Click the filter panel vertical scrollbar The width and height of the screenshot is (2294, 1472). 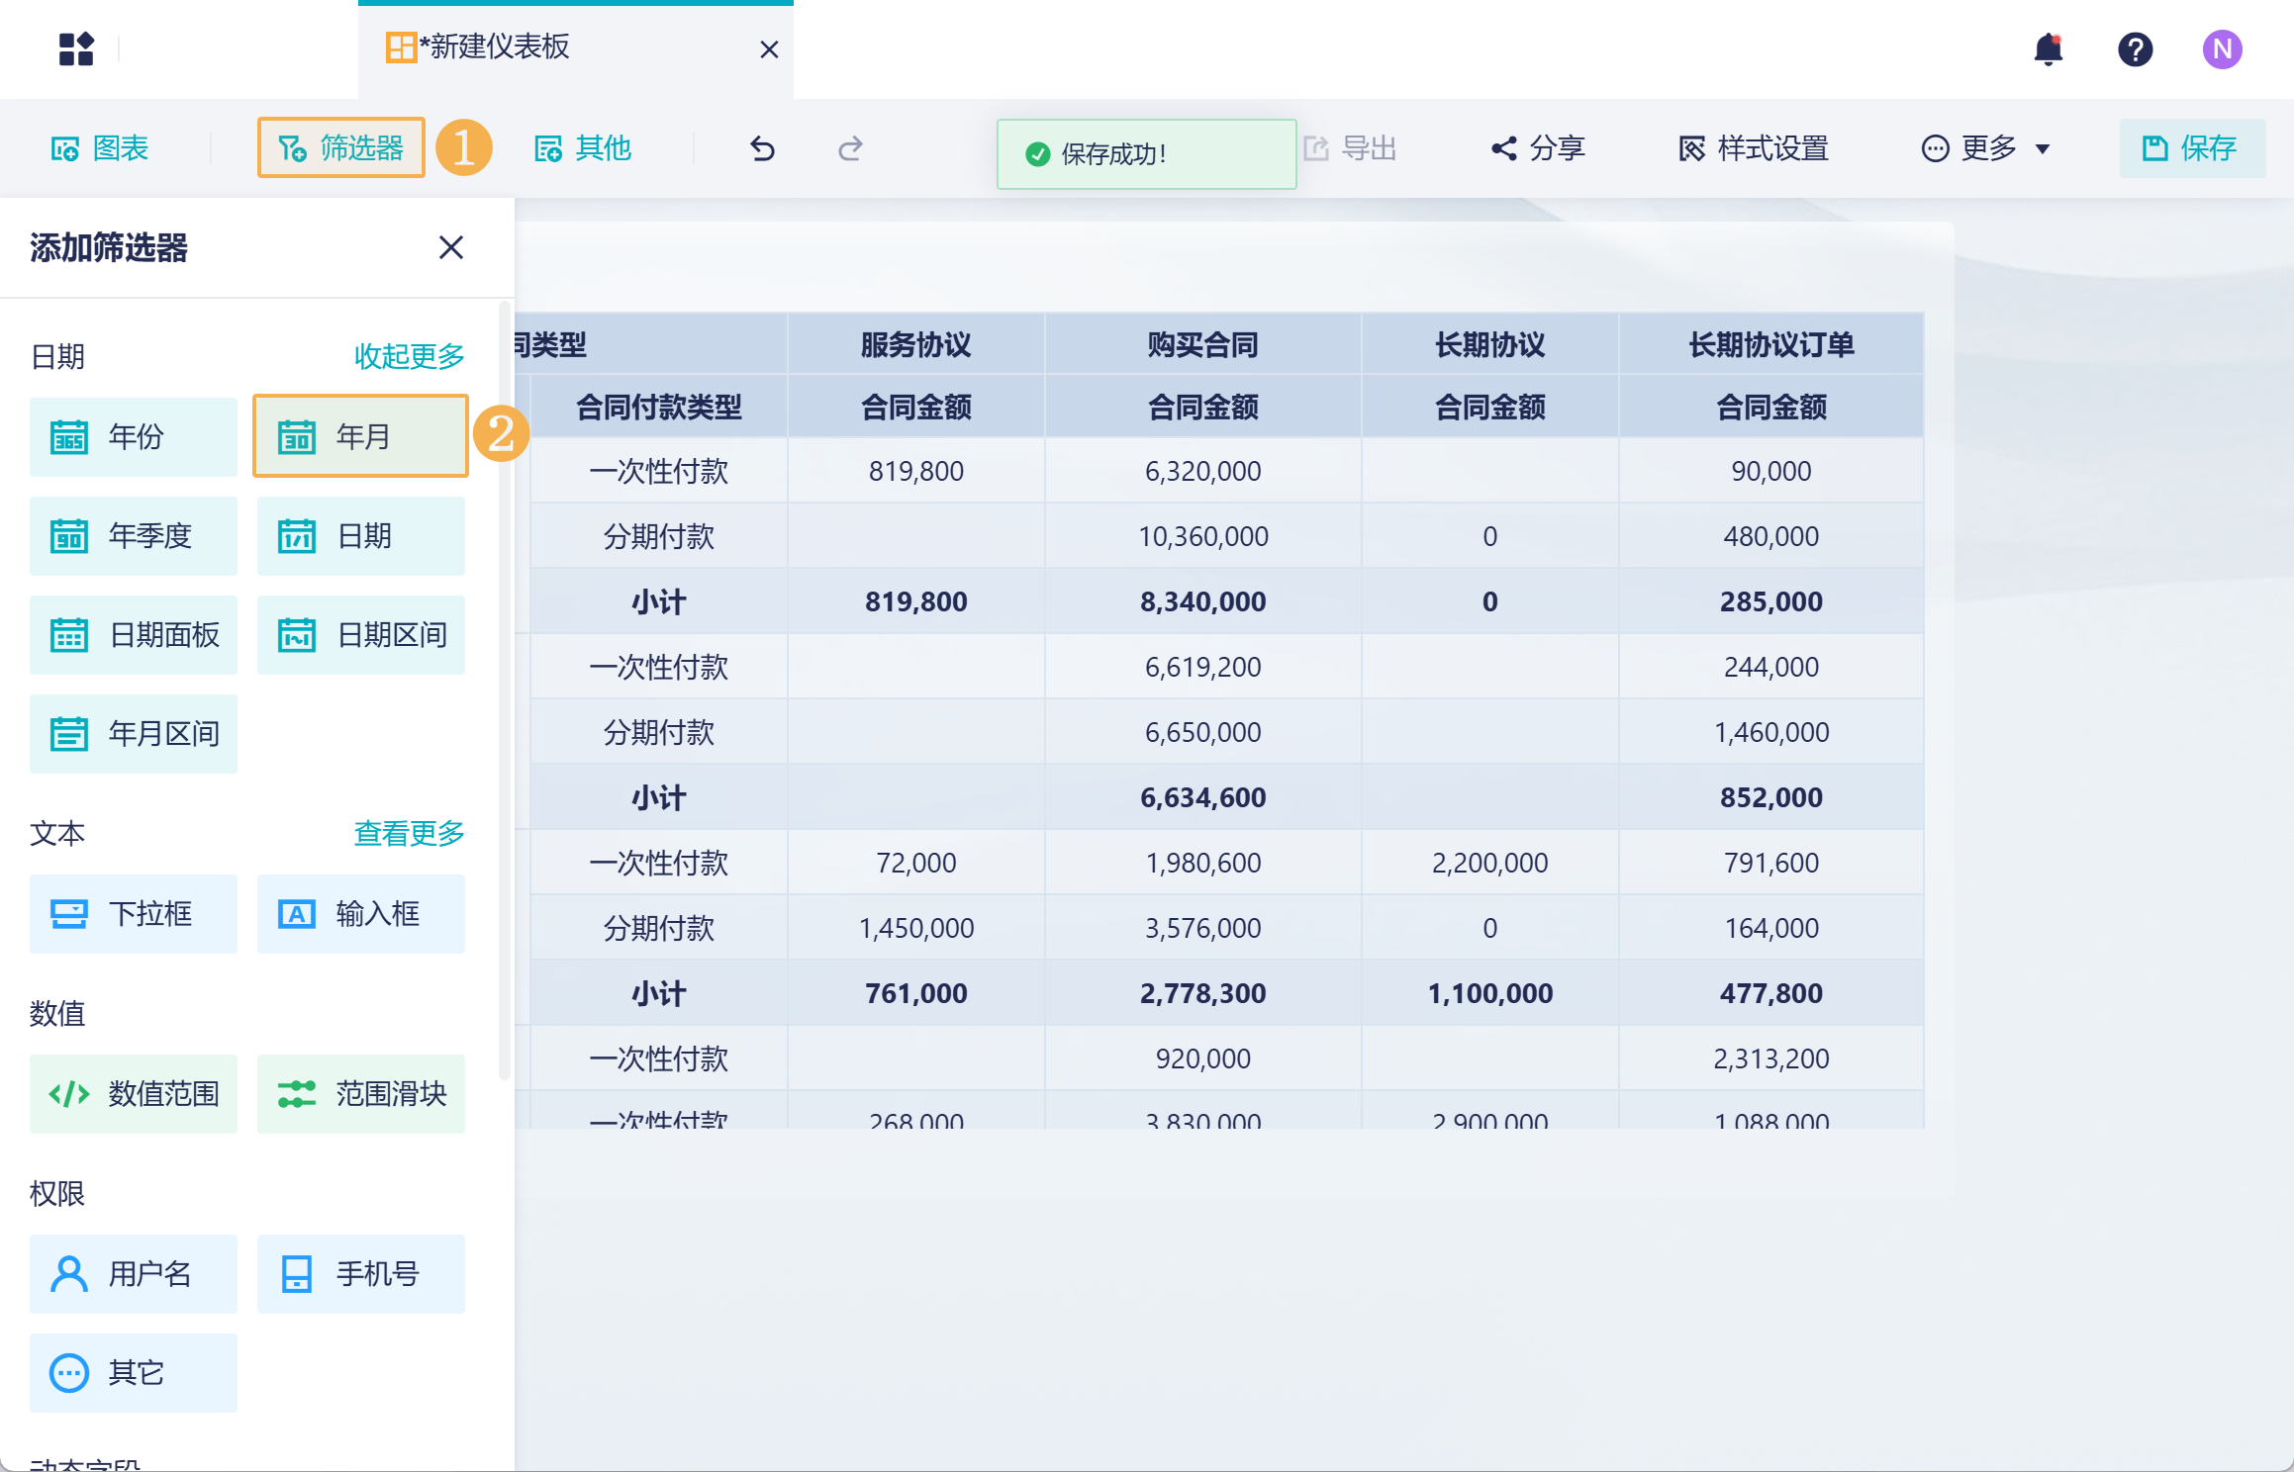click(x=505, y=692)
